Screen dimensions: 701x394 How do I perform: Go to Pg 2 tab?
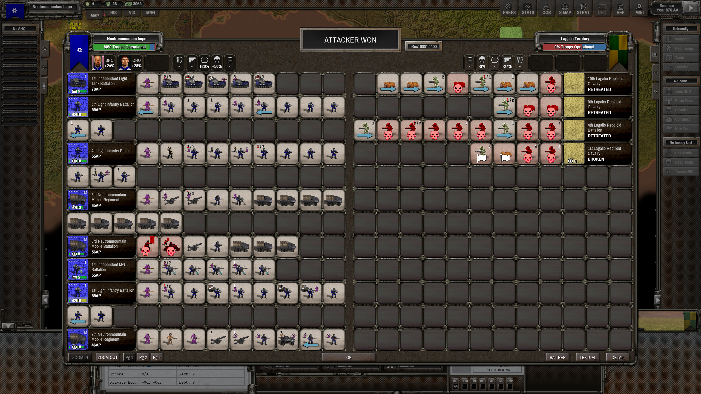click(143, 357)
